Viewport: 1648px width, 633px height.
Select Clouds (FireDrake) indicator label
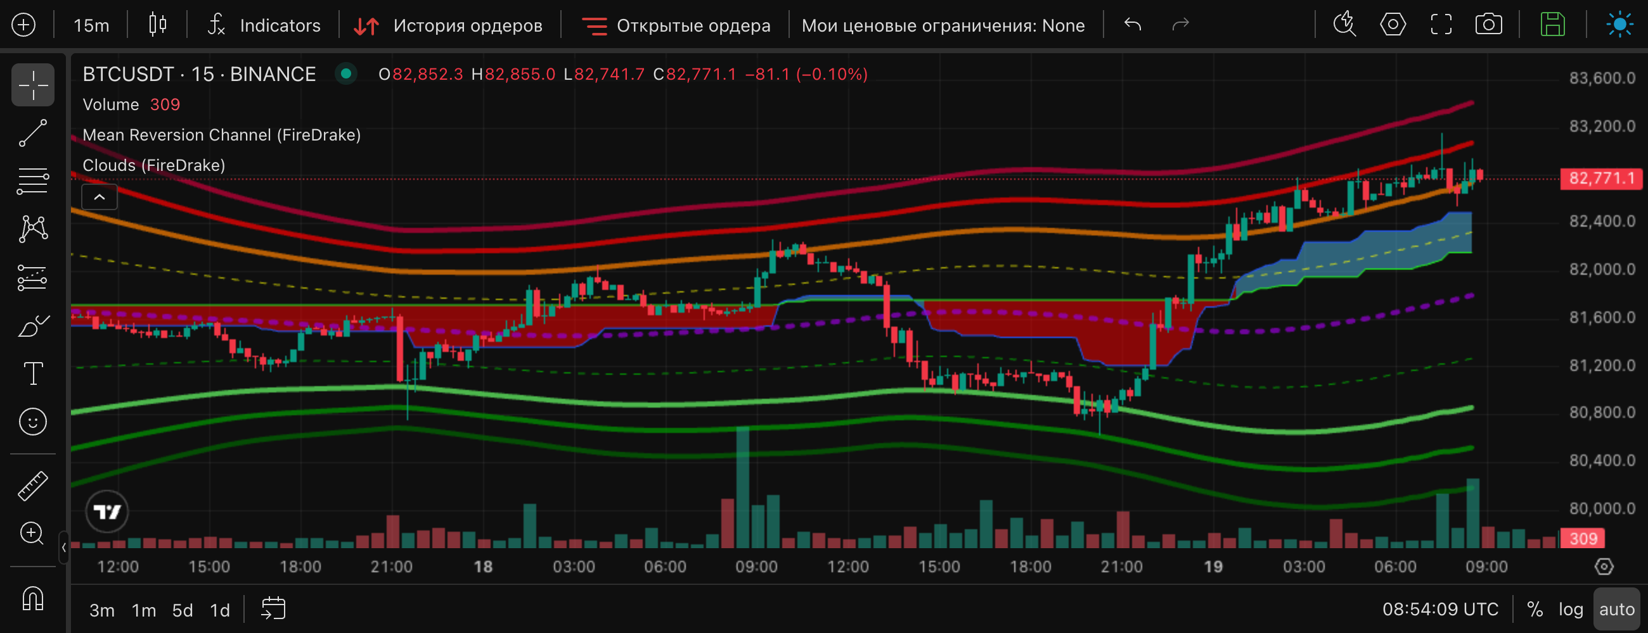[153, 165]
